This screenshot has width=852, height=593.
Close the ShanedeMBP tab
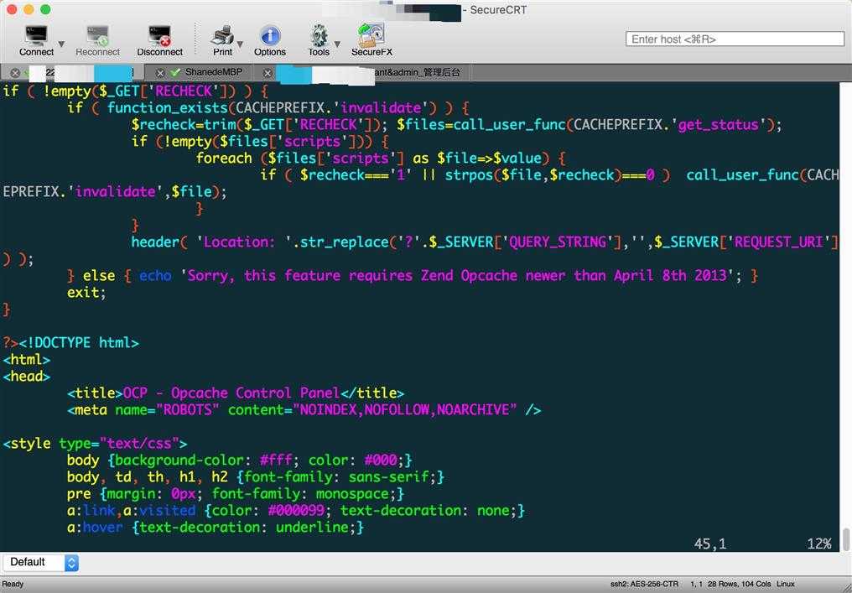coord(159,73)
